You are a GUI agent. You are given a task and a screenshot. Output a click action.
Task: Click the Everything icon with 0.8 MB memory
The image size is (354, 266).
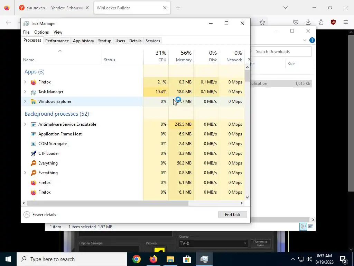[34, 173]
